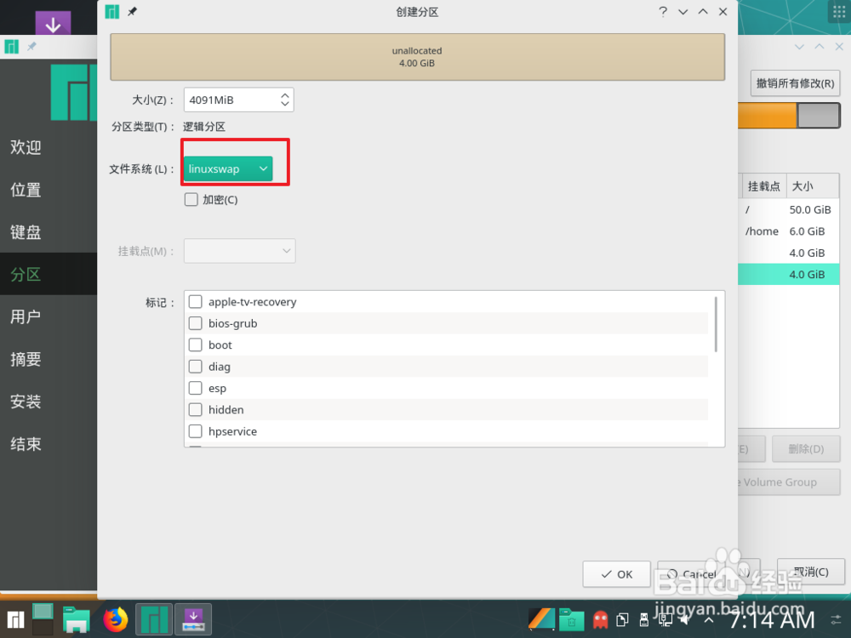This screenshot has width=851, height=638.
Task: Click the gray segment of the disk bar
Action: click(819, 116)
